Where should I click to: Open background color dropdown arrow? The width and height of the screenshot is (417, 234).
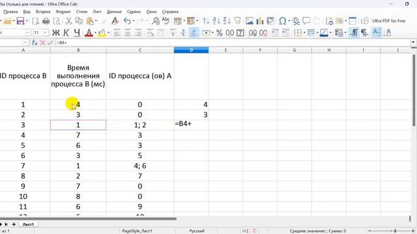pyautogui.click(x=109, y=33)
